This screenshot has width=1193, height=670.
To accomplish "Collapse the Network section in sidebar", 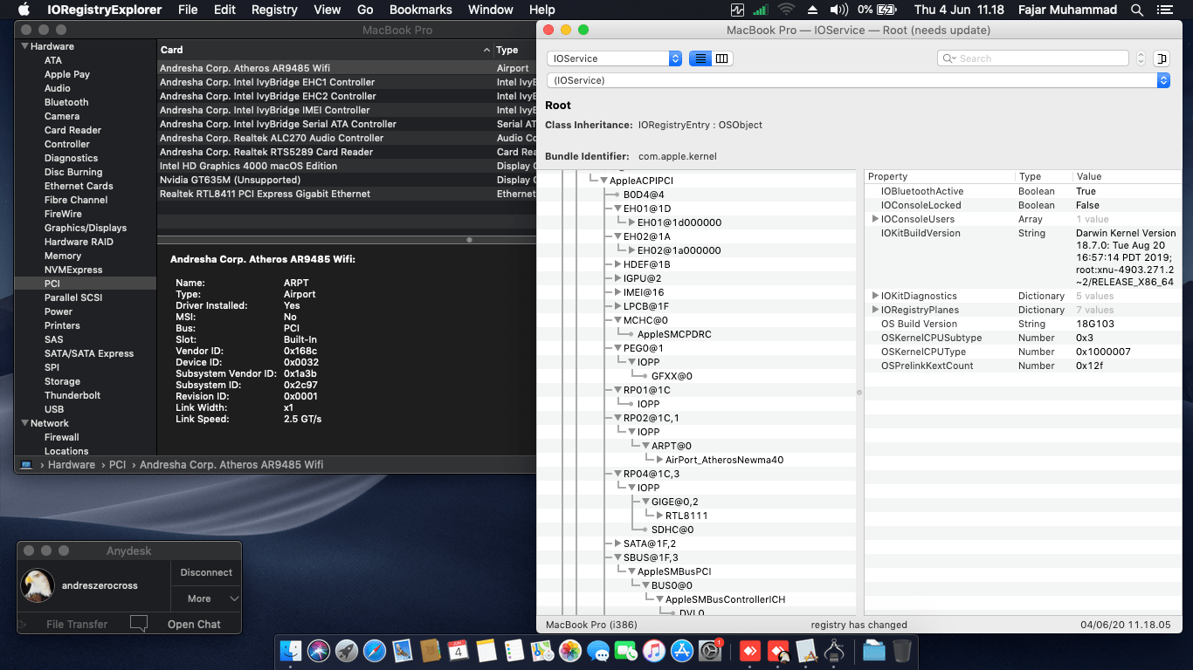I will coord(25,423).
